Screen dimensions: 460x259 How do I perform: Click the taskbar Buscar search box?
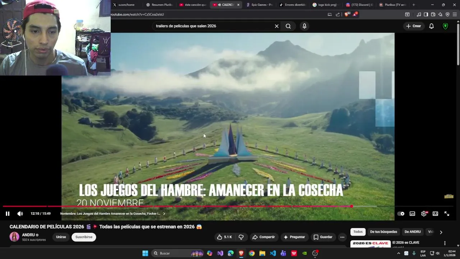click(178, 253)
